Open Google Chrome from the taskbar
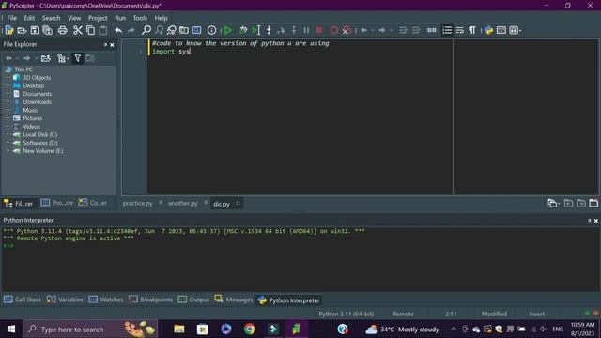This screenshot has width=601, height=338. click(x=250, y=330)
